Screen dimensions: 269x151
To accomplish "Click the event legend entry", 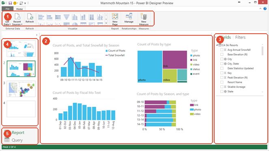I will coord(195,74).
